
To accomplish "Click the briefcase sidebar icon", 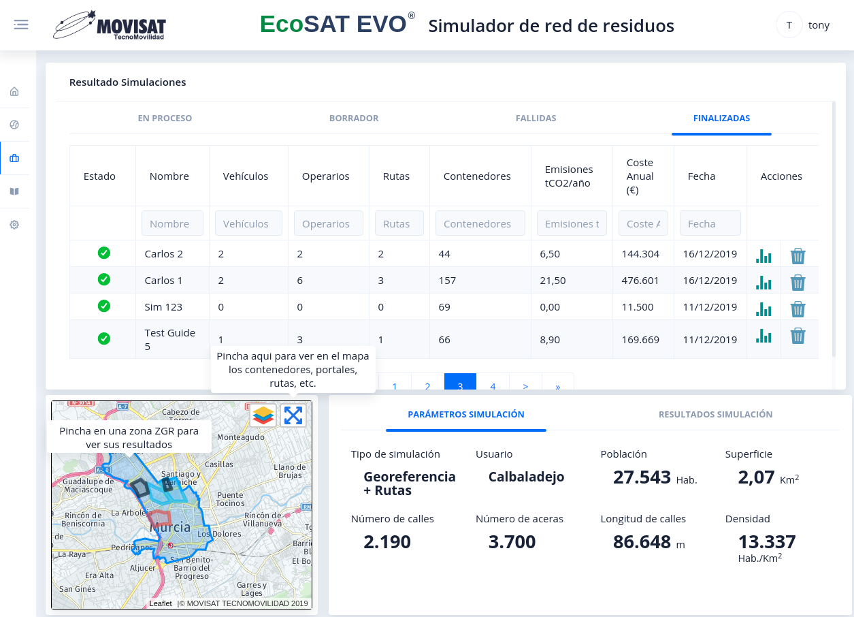I will pyautogui.click(x=14, y=159).
